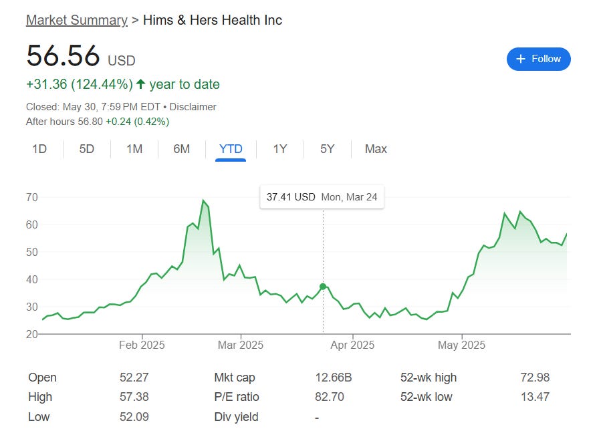Click the 37.41 USD chart tooltip

point(322,197)
